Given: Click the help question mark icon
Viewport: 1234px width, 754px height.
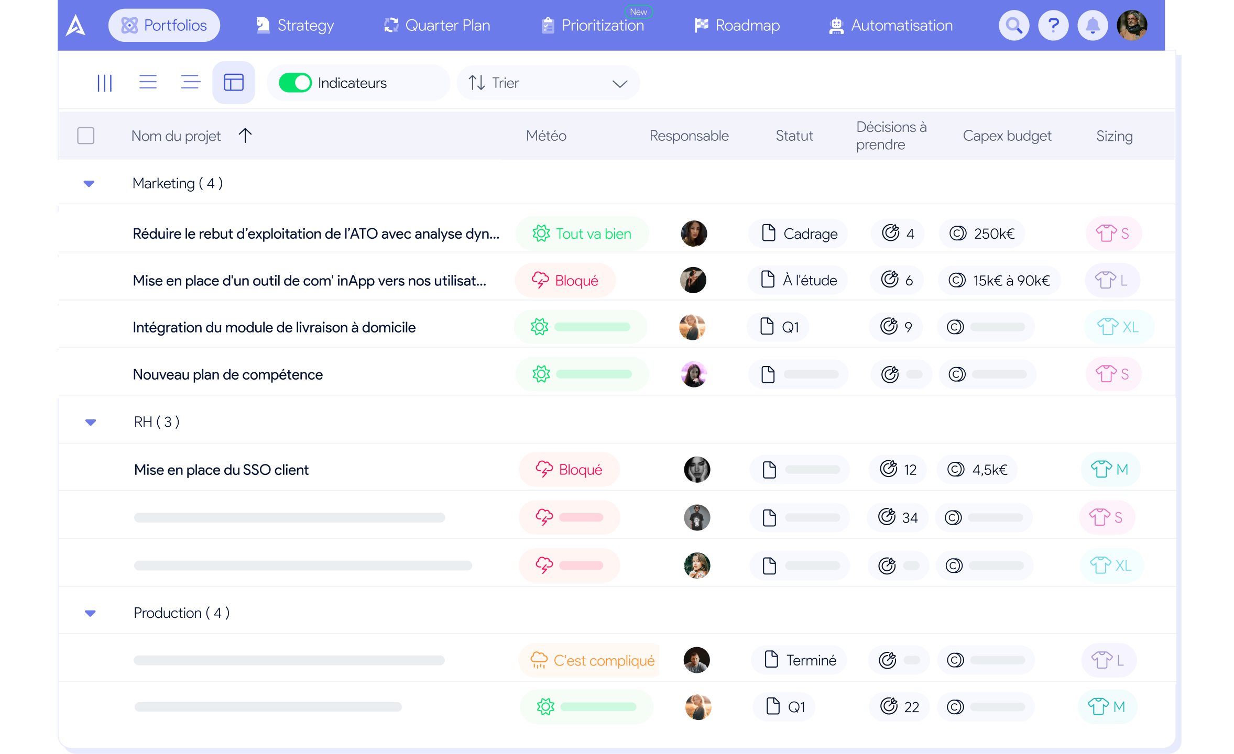Looking at the screenshot, I should point(1053,25).
